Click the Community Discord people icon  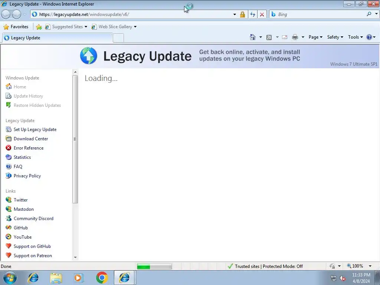point(9,218)
